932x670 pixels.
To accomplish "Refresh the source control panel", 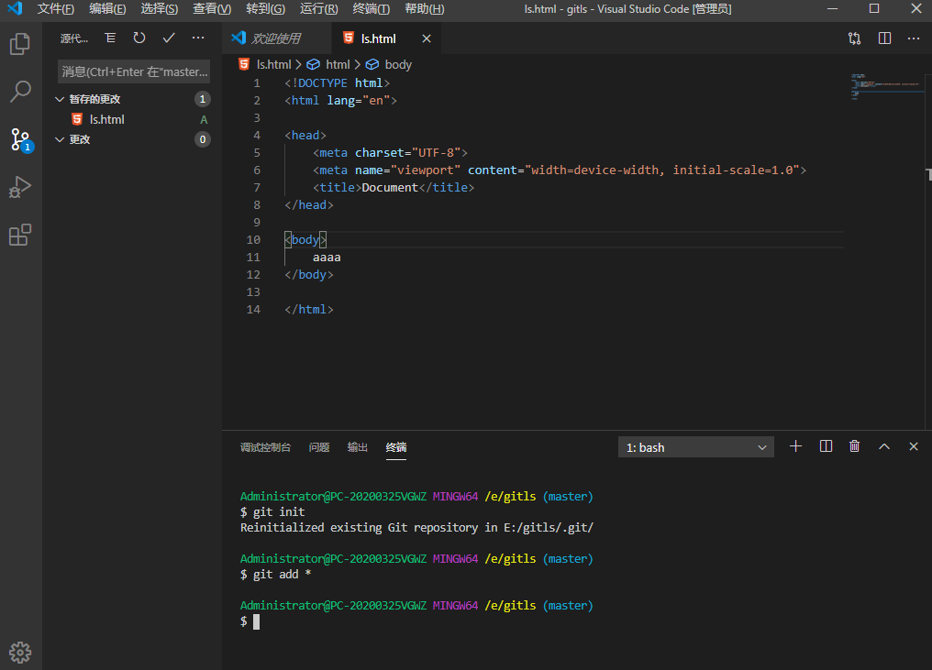I will pos(139,38).
